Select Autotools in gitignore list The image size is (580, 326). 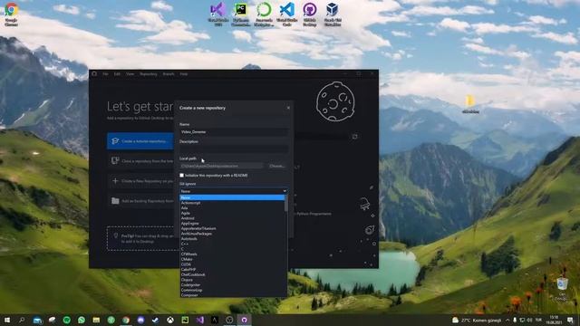click(x=232, y=239)
